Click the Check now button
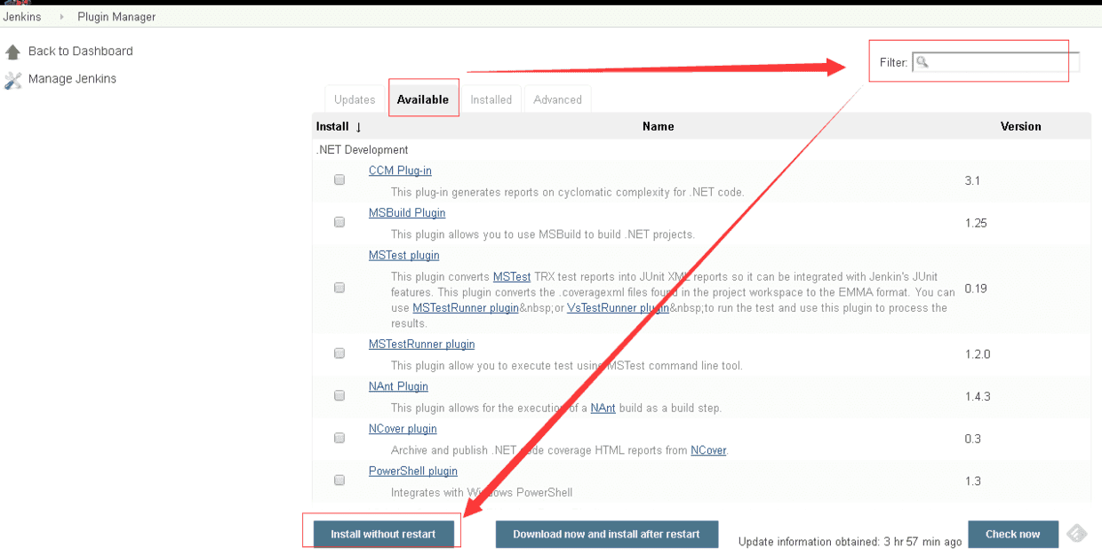 click(1013, 534)
